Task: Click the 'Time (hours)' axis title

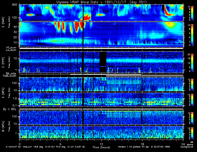Action: (101, 147)
